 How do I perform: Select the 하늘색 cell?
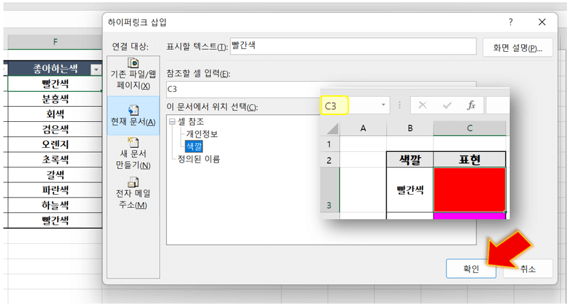click(x=55, y=206)
